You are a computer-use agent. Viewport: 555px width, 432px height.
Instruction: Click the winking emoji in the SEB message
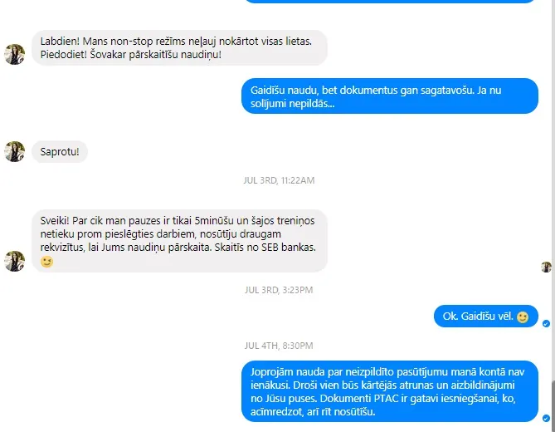pos(46,262)
